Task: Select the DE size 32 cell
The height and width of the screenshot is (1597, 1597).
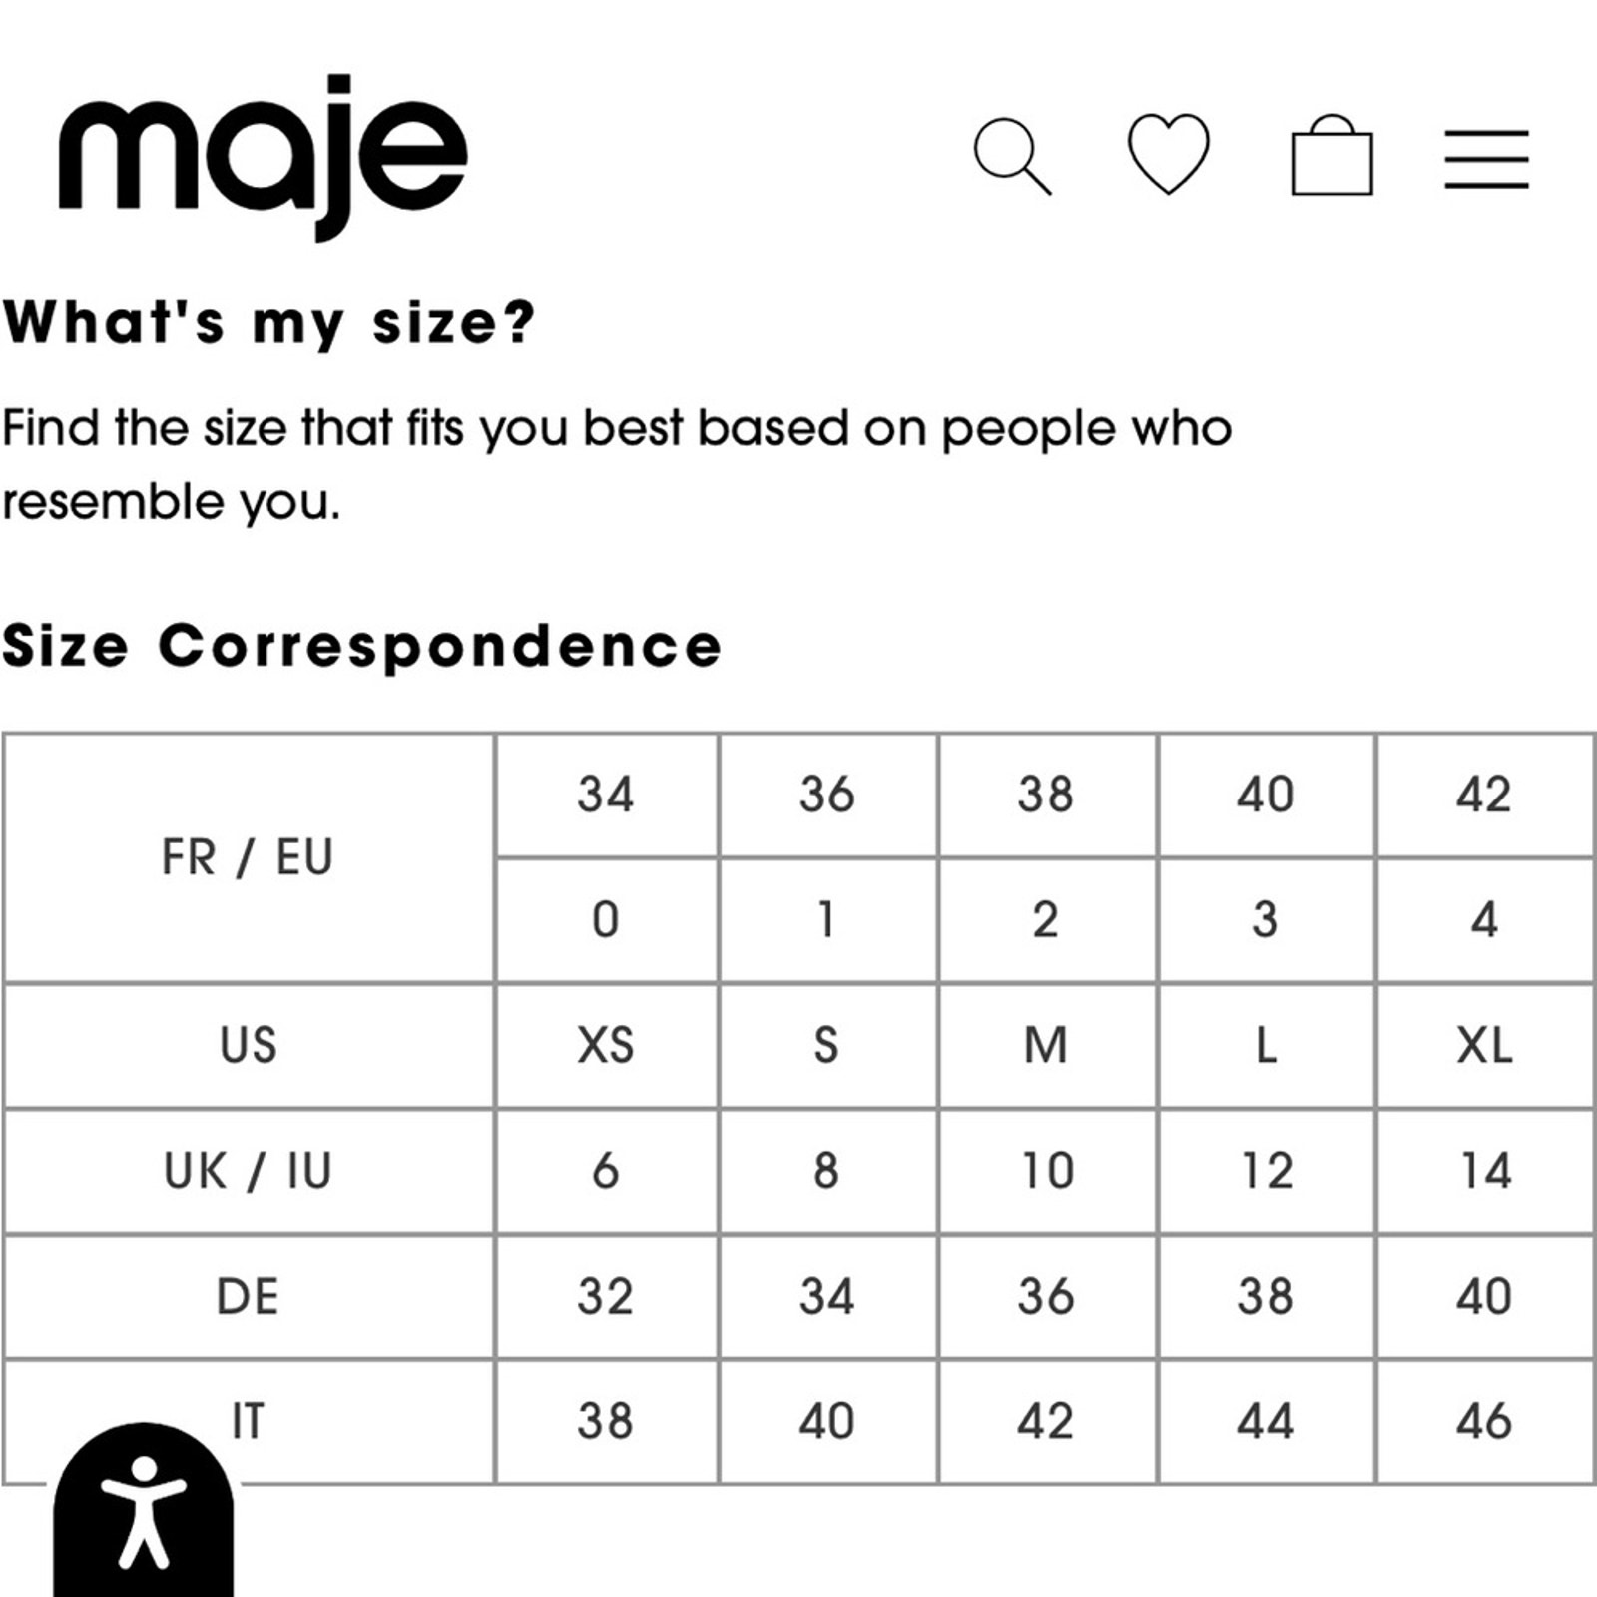Action: coord(606,1297)
